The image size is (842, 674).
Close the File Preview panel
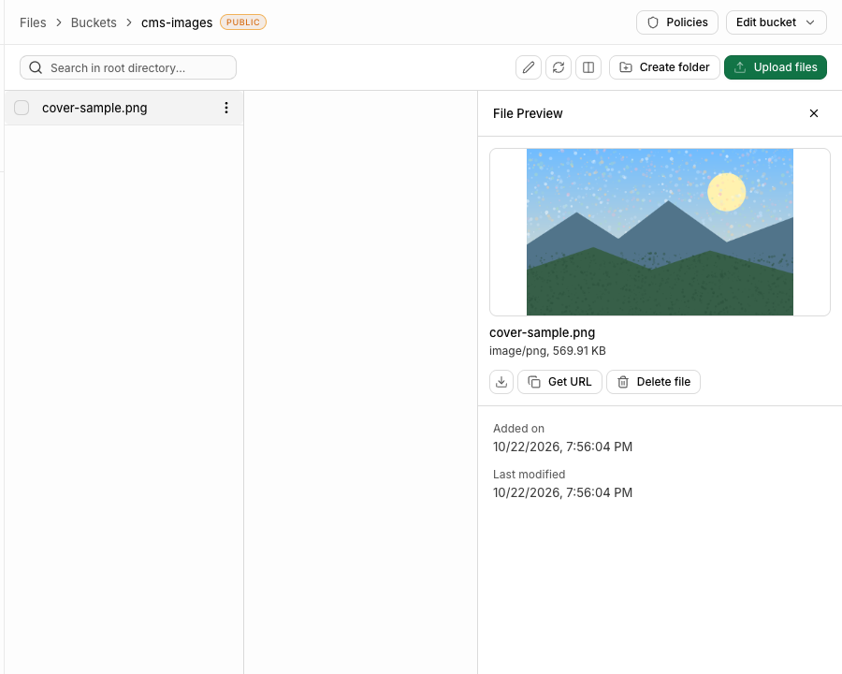[814, 113]
